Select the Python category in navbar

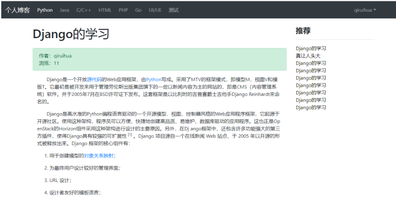click(45, 10)
